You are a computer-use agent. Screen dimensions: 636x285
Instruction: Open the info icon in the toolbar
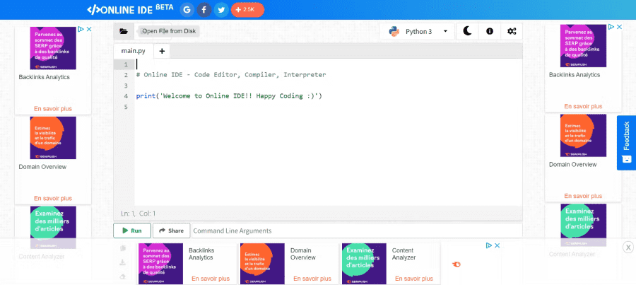pyautogui.click(x=490, y=31)
